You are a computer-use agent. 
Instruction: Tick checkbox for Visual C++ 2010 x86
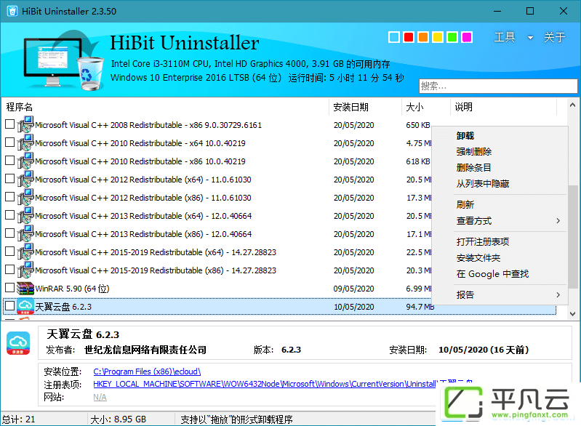coord(9,161)
